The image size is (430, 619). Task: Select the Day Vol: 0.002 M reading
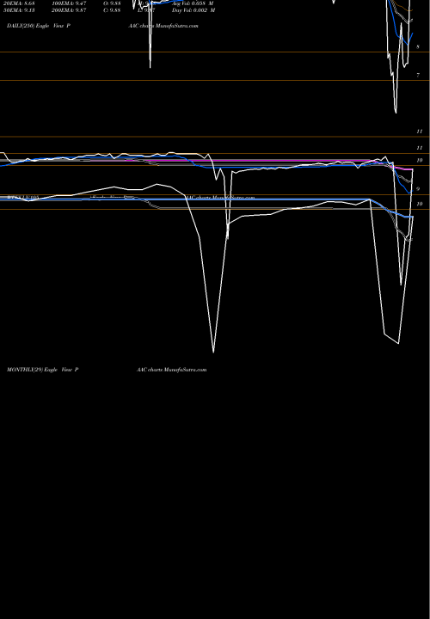(x=193, y=10)
